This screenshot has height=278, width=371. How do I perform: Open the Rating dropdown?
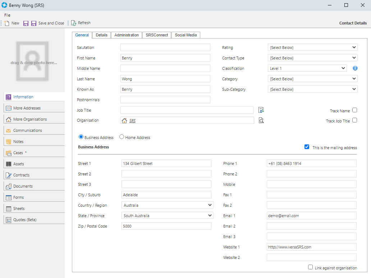(x=312, y=48)
